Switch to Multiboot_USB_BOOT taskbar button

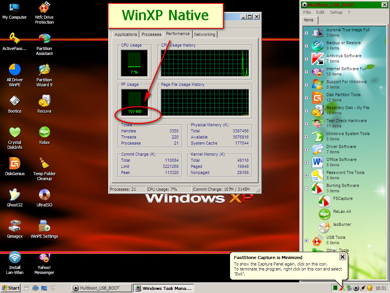coord(101,288)
